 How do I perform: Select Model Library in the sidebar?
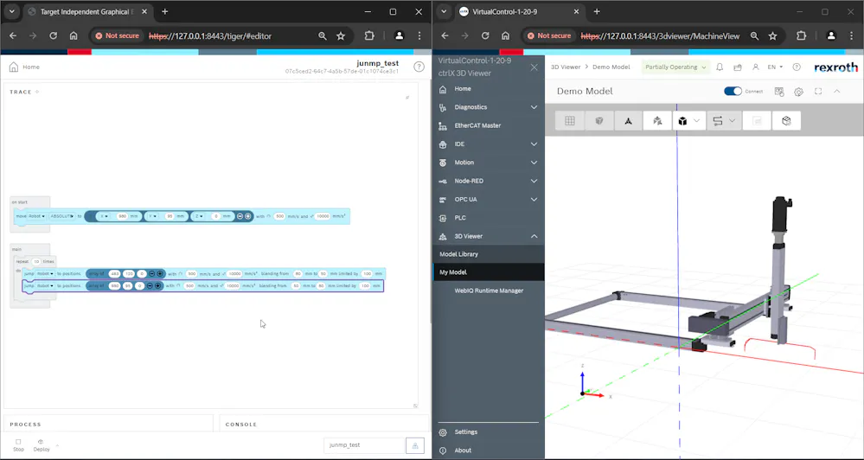459,254
